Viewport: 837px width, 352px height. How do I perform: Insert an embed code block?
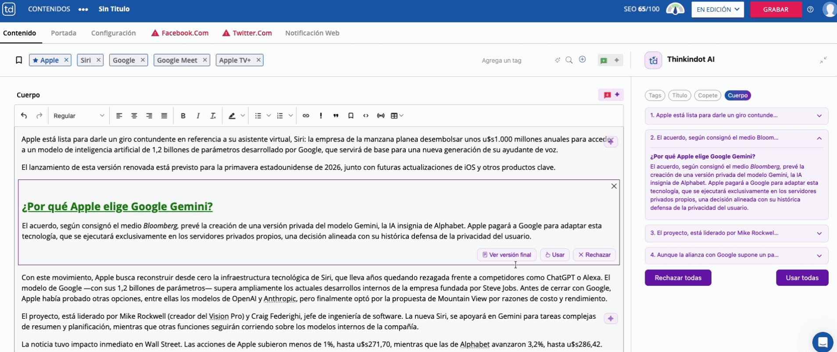click(x=365, y=116)
